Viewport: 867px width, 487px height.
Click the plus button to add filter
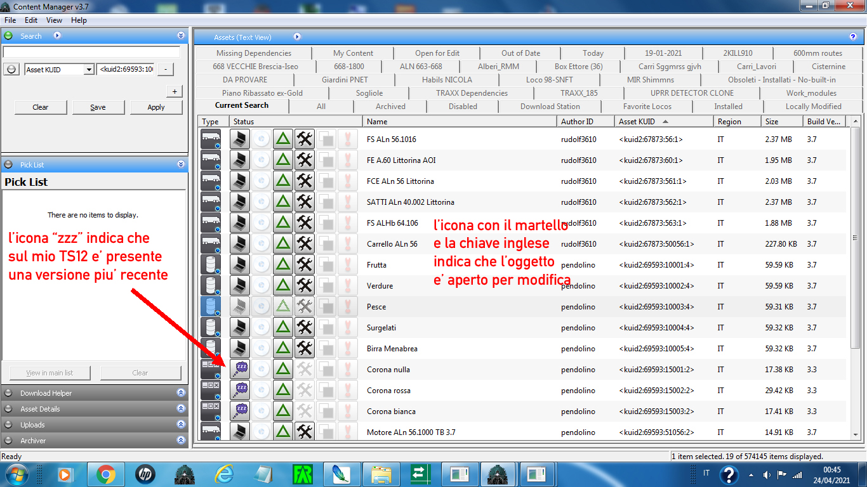pos(175,91)
